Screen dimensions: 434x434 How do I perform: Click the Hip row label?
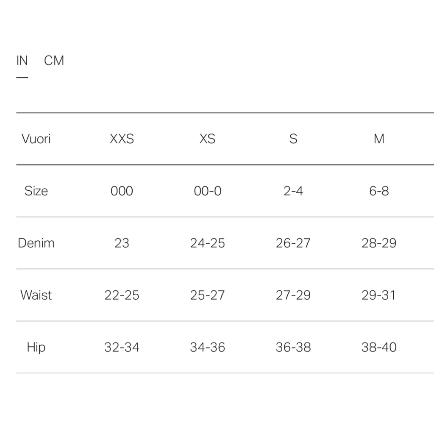tap(36, 348)
